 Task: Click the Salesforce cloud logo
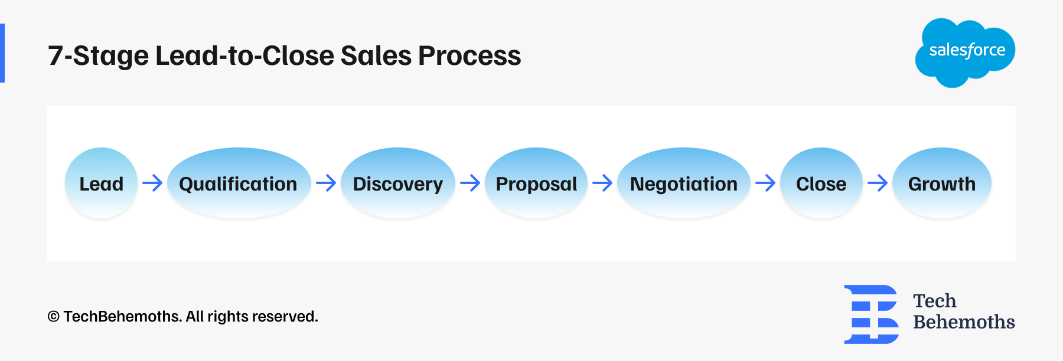coord(965,52)
